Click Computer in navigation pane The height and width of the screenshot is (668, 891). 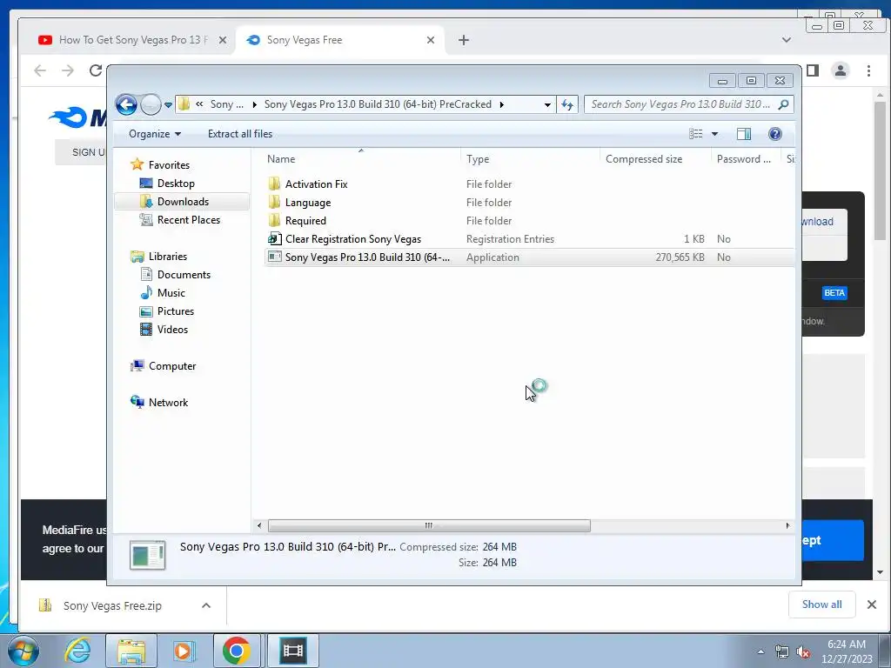pos(172,366)
